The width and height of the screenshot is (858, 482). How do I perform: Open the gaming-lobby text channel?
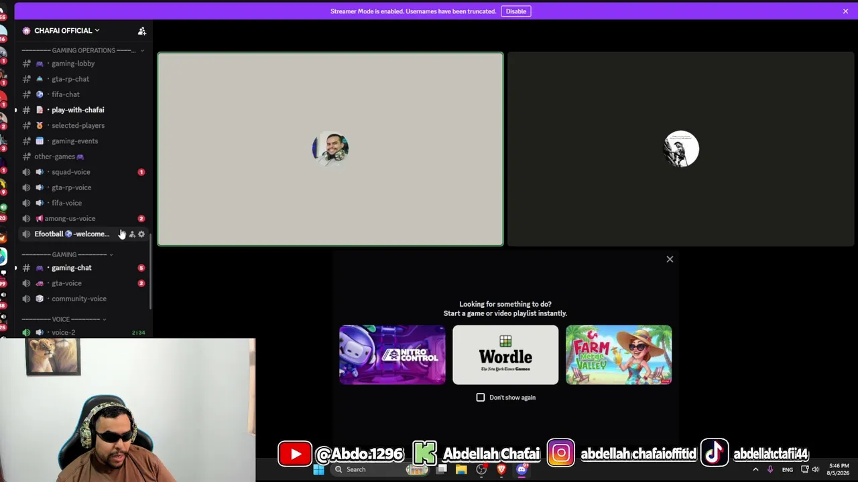tap(83, 64)
